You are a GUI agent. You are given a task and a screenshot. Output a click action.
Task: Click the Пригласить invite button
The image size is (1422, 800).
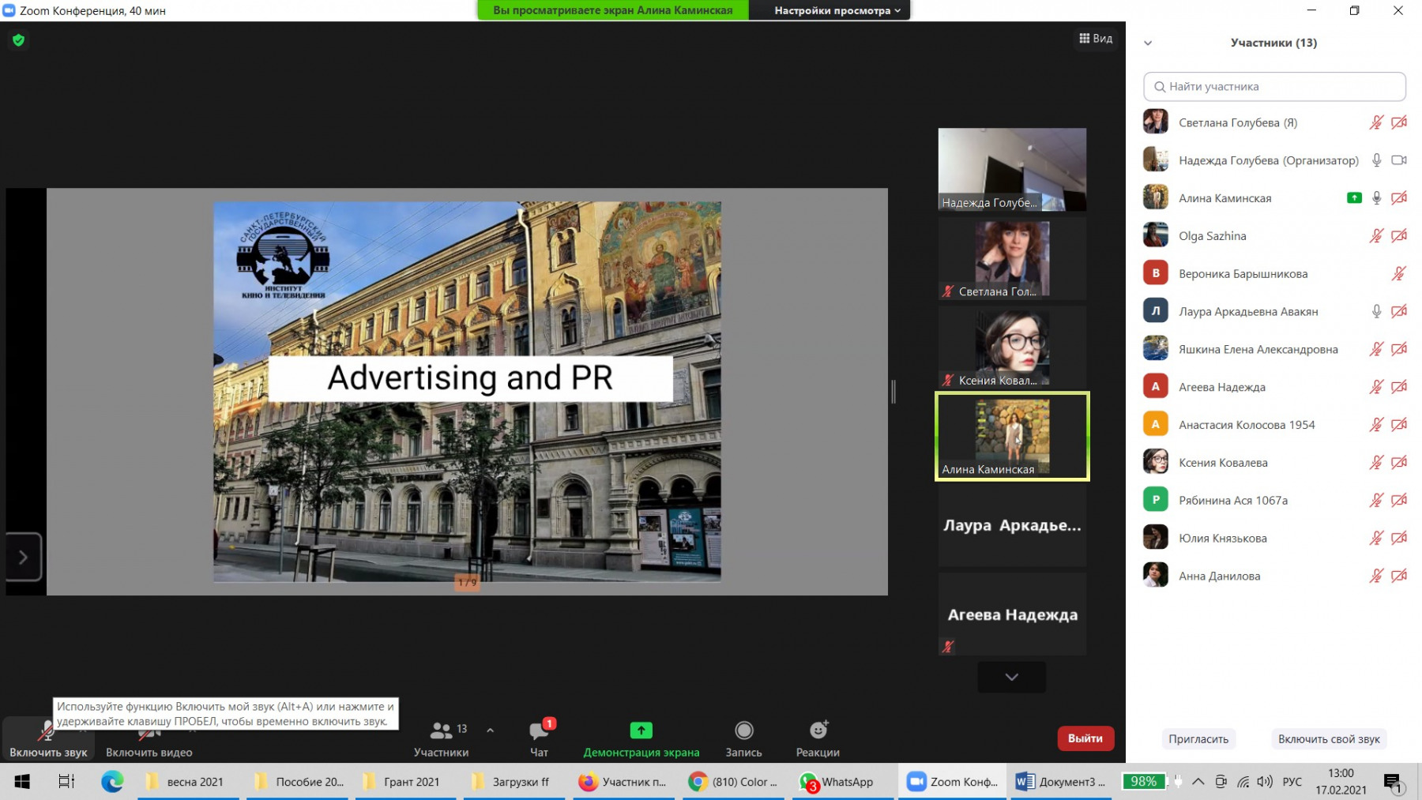pyautogui.click(x=1198, y=739)
